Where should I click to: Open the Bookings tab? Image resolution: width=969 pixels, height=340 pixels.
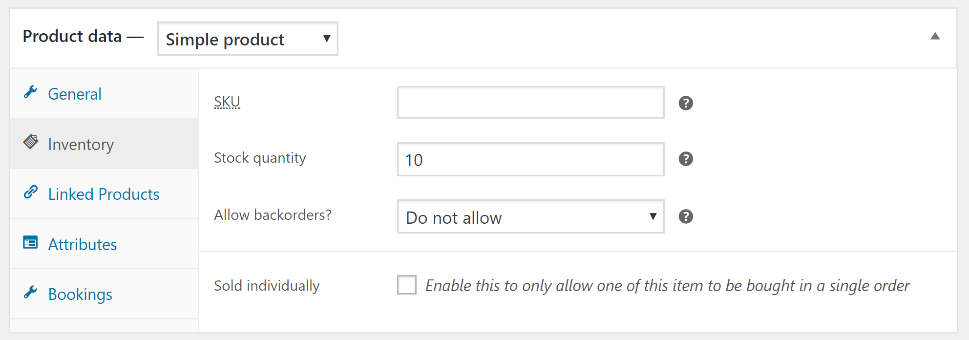tap(80, 294)
